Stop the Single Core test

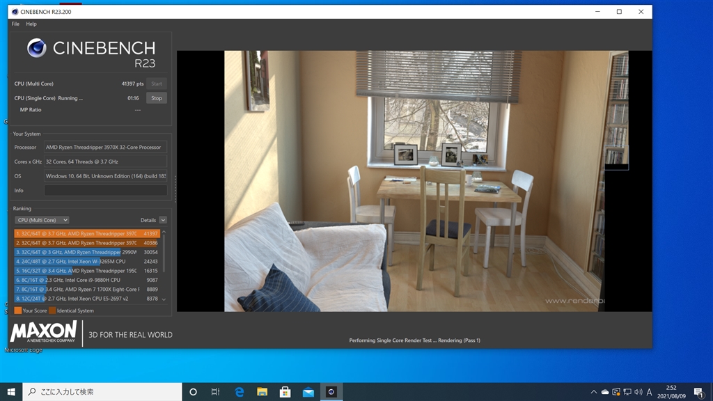point(157,98)
